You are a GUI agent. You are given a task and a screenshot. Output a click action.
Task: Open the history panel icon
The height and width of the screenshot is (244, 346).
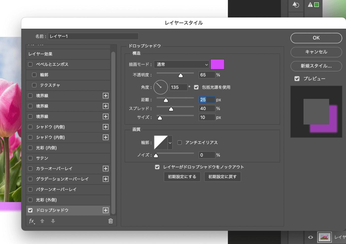[296, 5]
